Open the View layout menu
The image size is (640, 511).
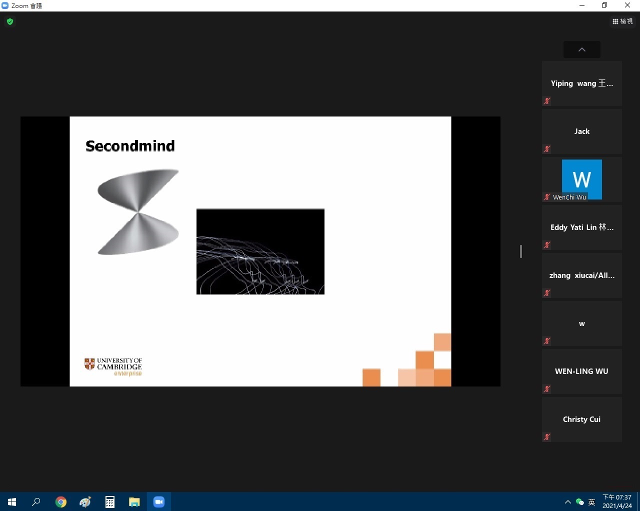622,21
